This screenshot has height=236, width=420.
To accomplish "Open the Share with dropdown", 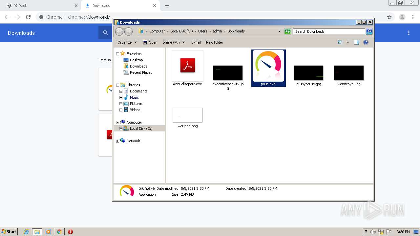I will coord(174,42).
